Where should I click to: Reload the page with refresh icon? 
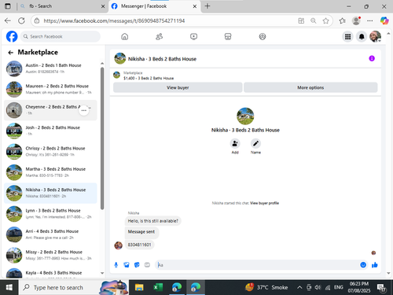pyautogui.click(x=21, y=20)
